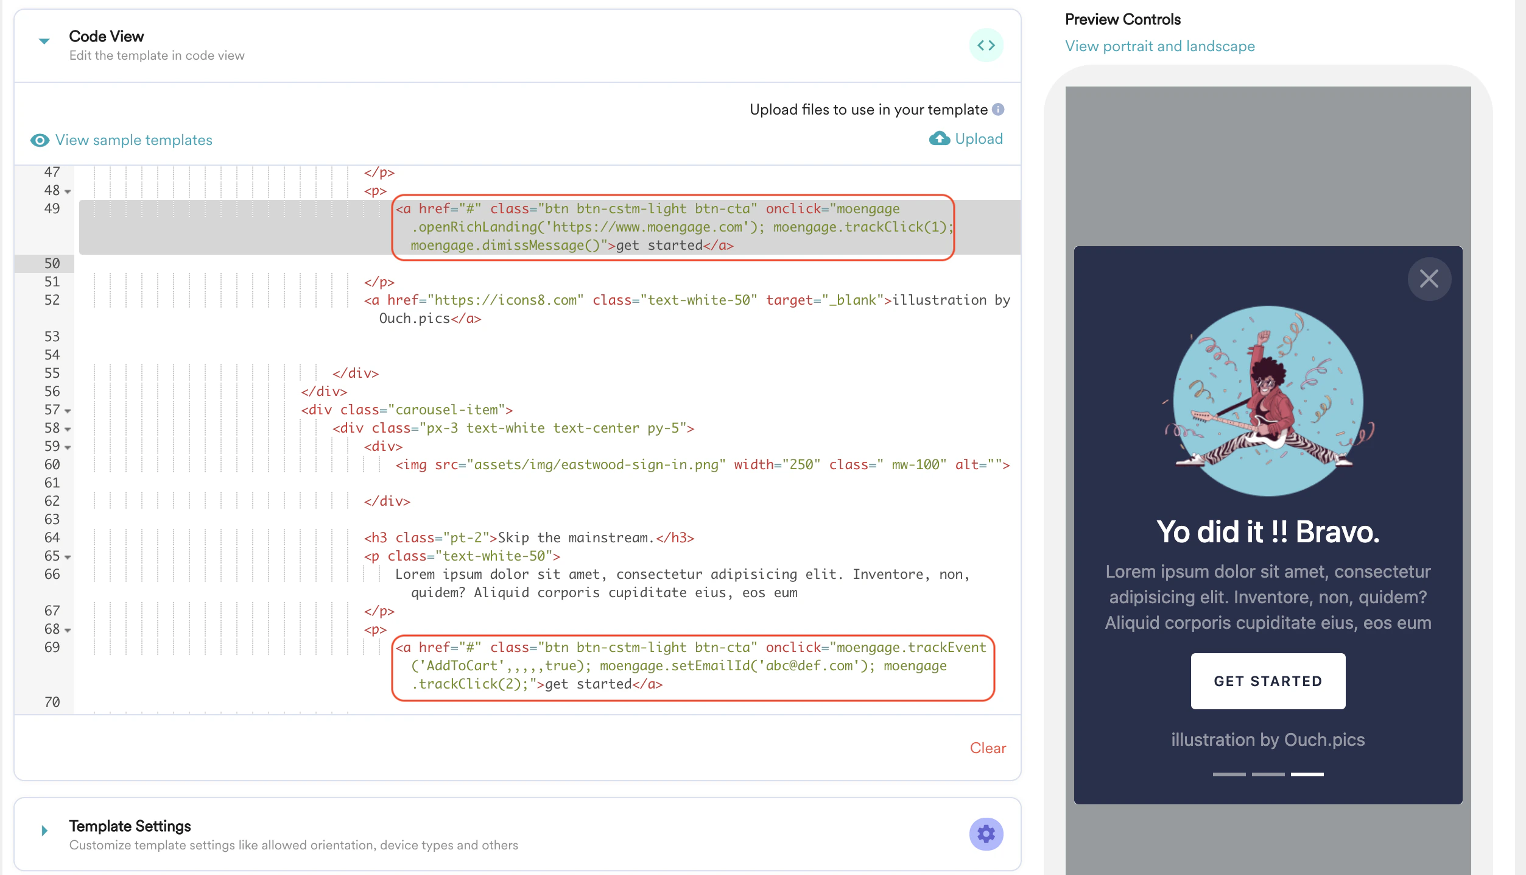
Task: Collapse the Code View section arrow
Action: [43, 41]
